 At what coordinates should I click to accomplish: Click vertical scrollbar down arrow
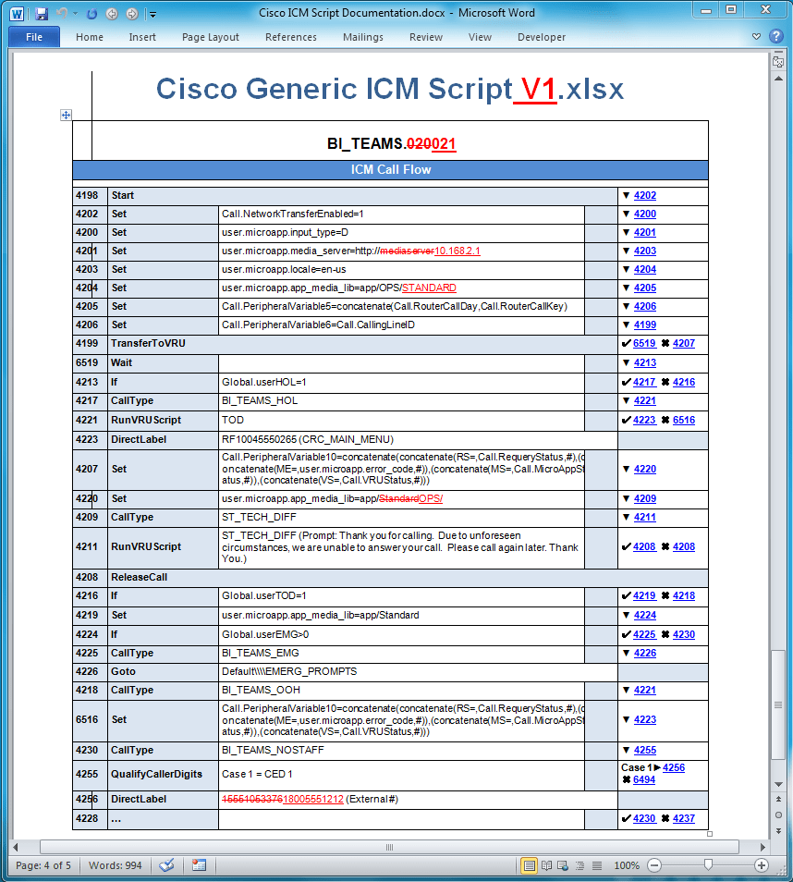778,784
